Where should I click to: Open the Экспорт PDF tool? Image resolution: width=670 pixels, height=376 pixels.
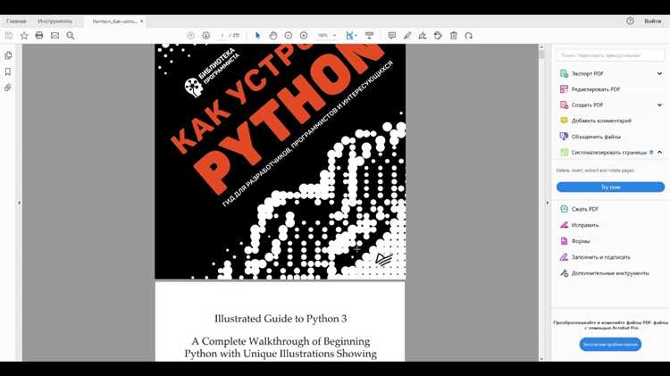tap(587, 73)
